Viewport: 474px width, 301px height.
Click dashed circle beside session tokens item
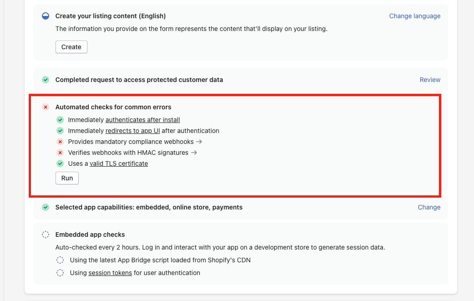[60, 273]
